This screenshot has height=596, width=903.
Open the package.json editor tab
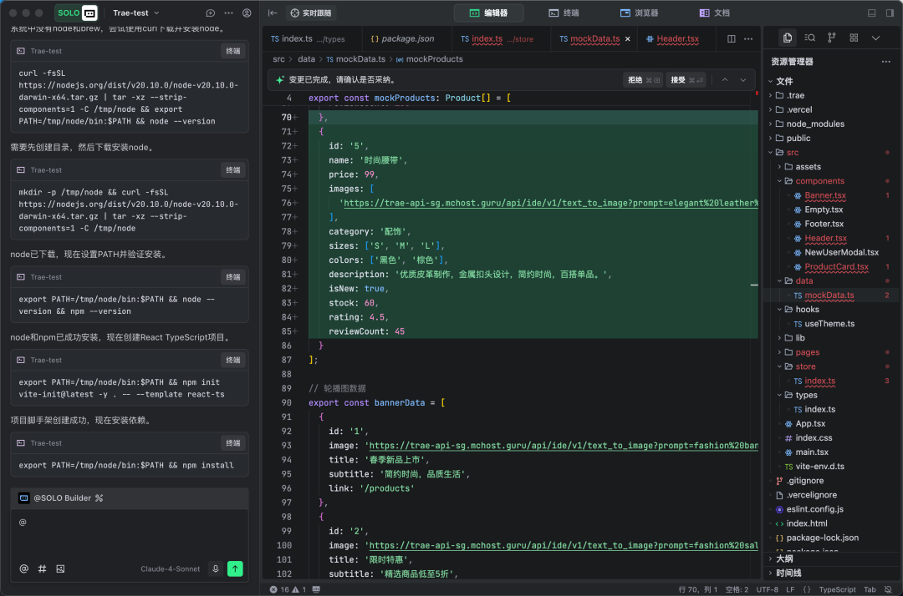[401, 38]
